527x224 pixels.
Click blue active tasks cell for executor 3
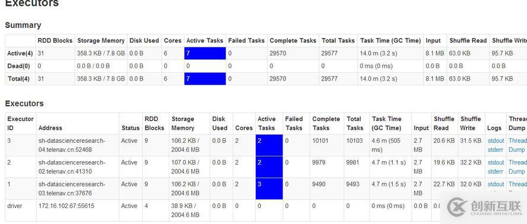tap(269, 145)
